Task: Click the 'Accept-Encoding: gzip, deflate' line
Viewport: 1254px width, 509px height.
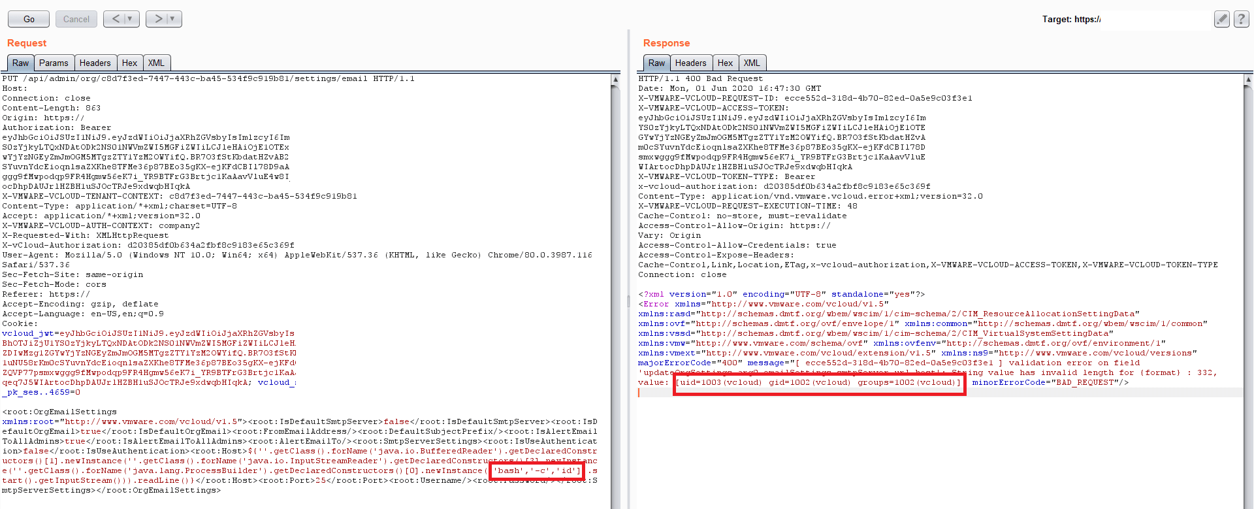Action: (80, 304)
